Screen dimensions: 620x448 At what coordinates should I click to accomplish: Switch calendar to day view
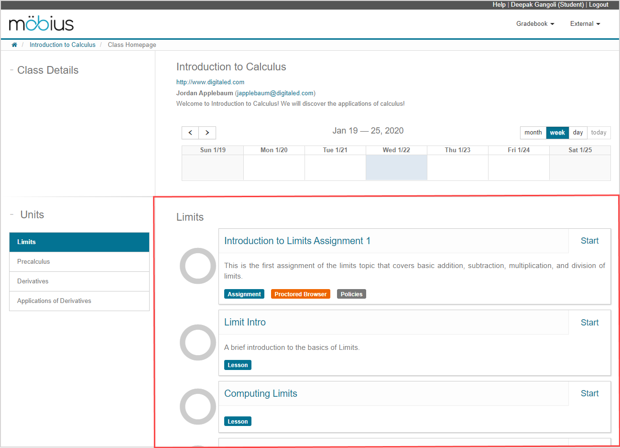(x=578, y=133)
